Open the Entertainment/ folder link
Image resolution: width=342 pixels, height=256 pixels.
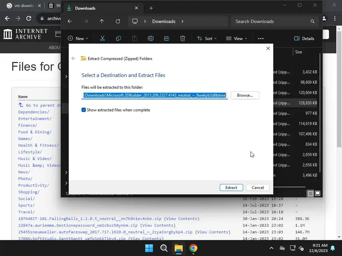pos(35,119)
